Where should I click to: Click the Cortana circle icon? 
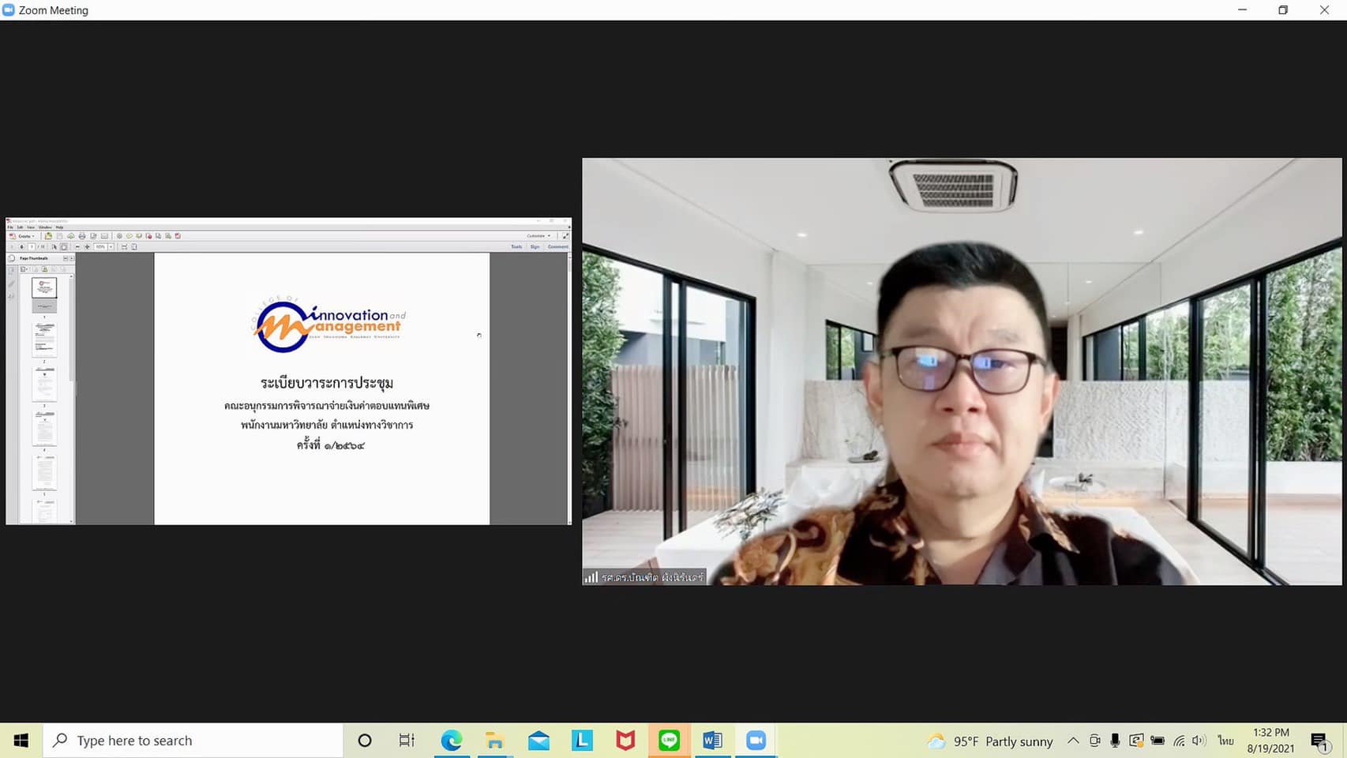point(364,741)
